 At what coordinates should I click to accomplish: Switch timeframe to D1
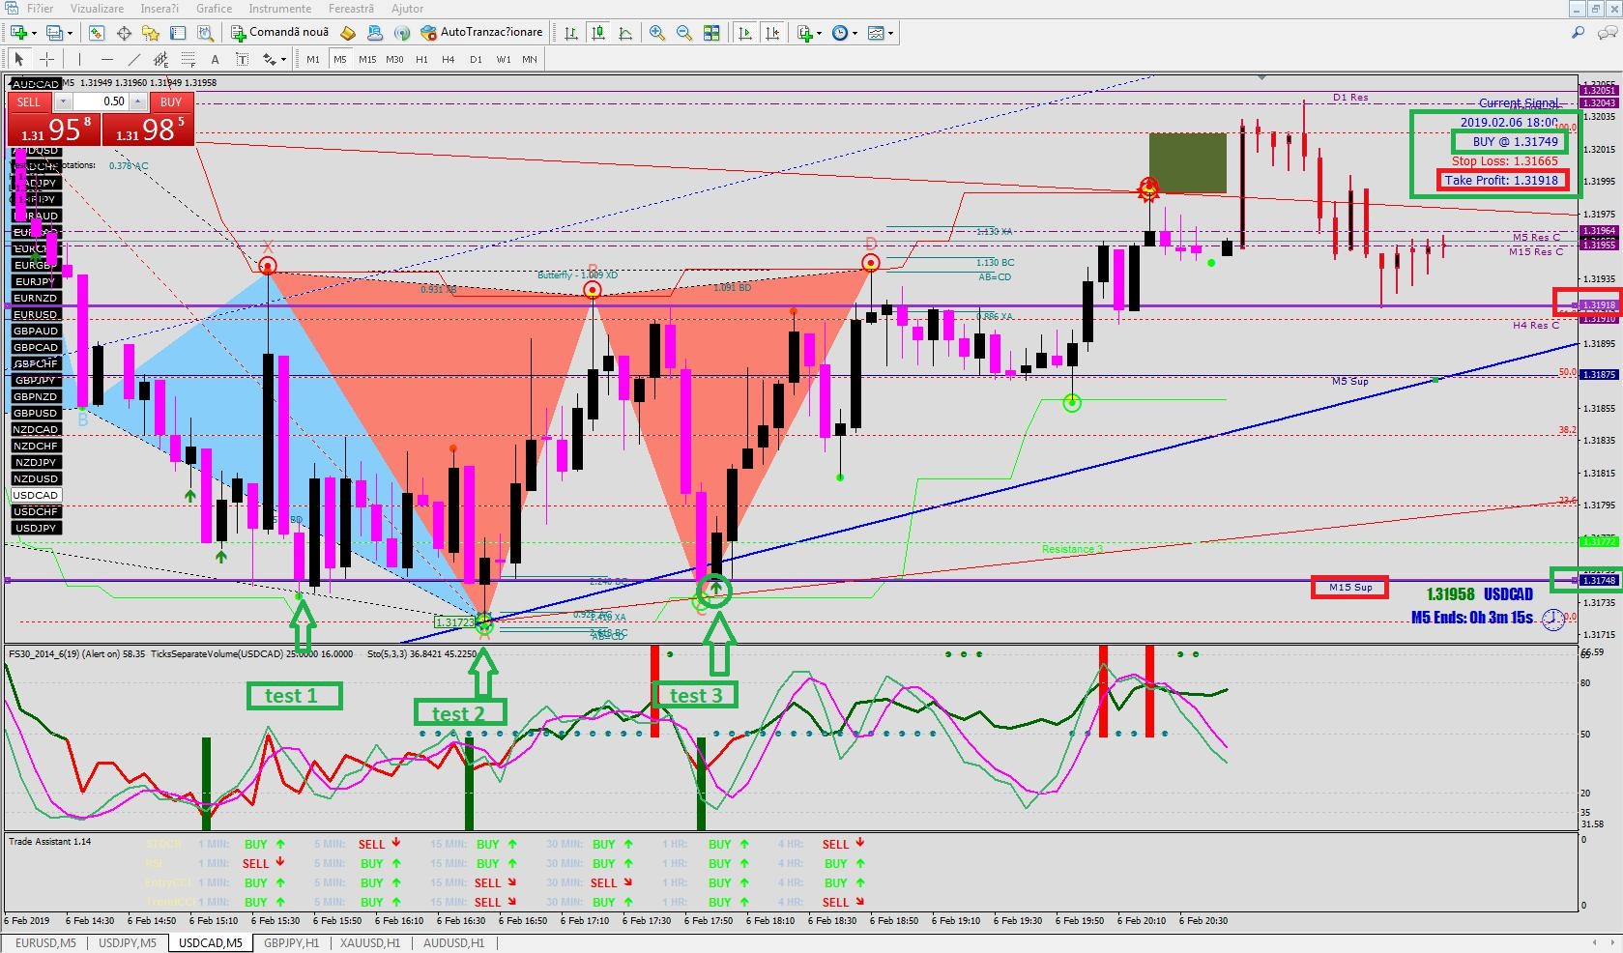pyautogui.click(x=476, y=60)
